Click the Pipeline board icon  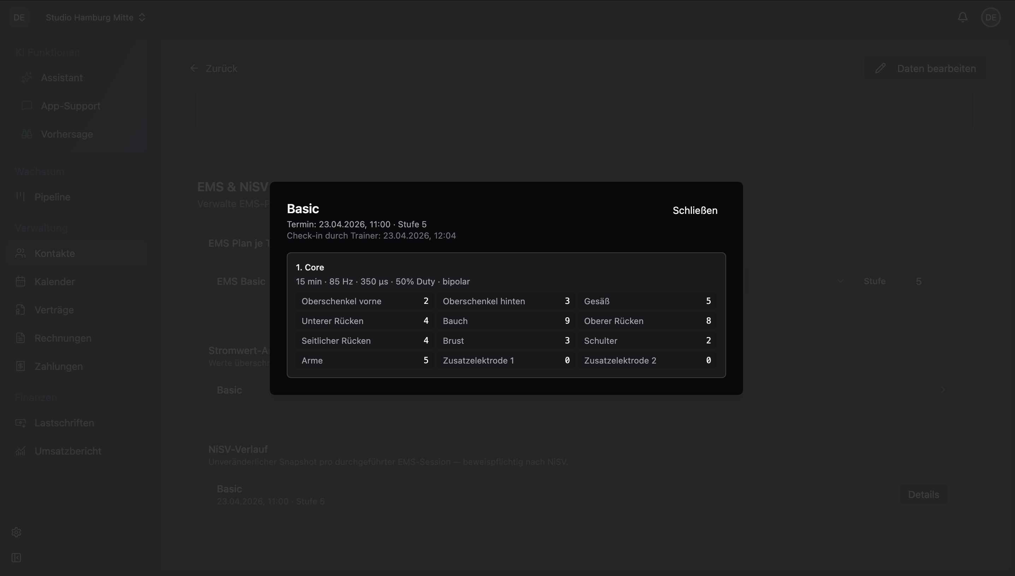(x=20, y=197)
